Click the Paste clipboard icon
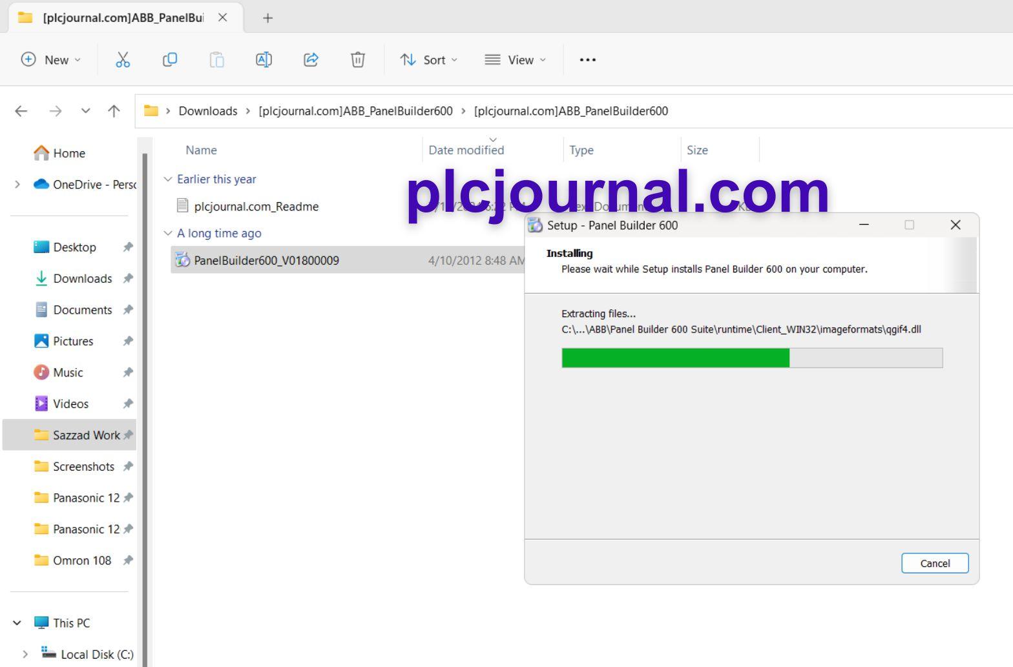The width and height of the screenshot is (1013, 667). point(217,60)
